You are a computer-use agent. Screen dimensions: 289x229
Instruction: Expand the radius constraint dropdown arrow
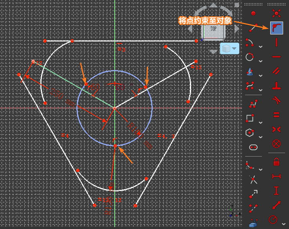click(284, 224)
